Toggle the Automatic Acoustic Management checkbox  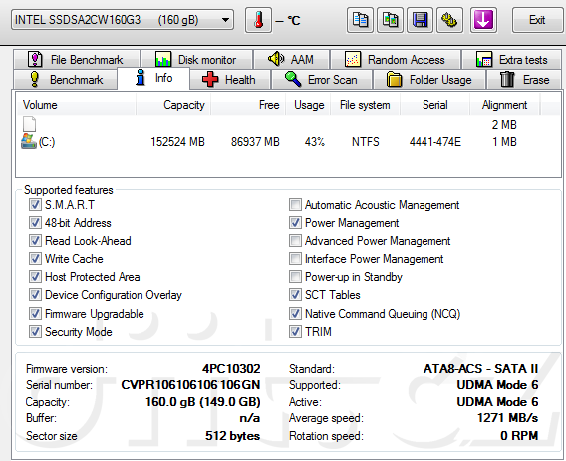point(295,204)
